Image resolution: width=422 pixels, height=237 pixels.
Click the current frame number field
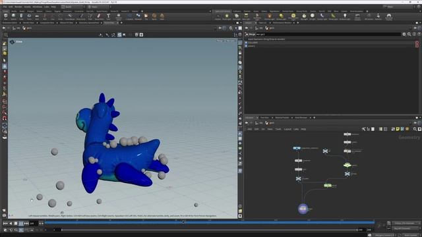34,223
